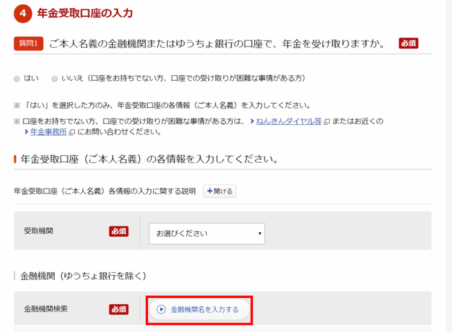The height and width of the screenshot is (332, 452).
Task: Click the chevron icon before 年金事務所
Action: [x=27, y=132]
